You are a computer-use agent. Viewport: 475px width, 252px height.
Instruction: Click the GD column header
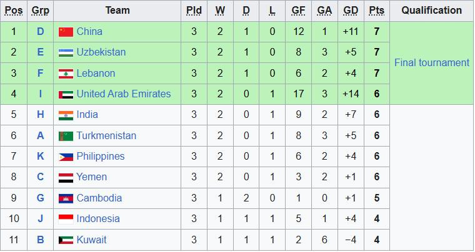coord(351,11)
